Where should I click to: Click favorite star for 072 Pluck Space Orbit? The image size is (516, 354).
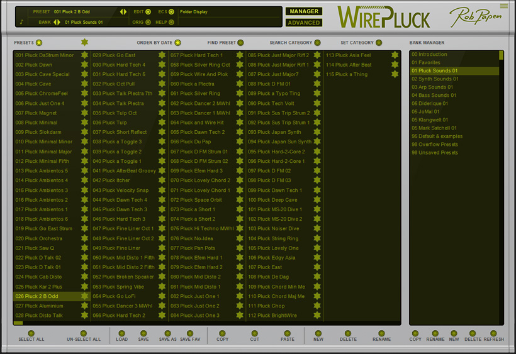click(240, 199)
